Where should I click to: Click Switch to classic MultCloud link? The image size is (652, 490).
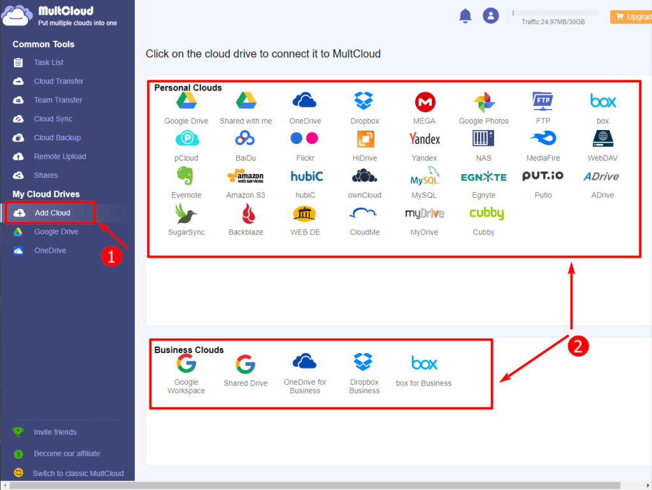tap(78, 473)
